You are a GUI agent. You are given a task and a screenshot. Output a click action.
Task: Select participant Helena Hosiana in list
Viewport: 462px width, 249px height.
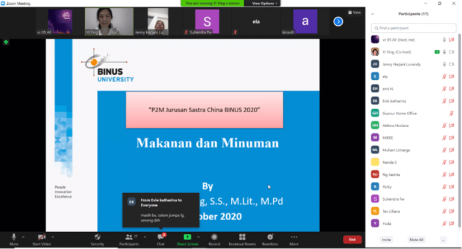[x=413, y=125]
